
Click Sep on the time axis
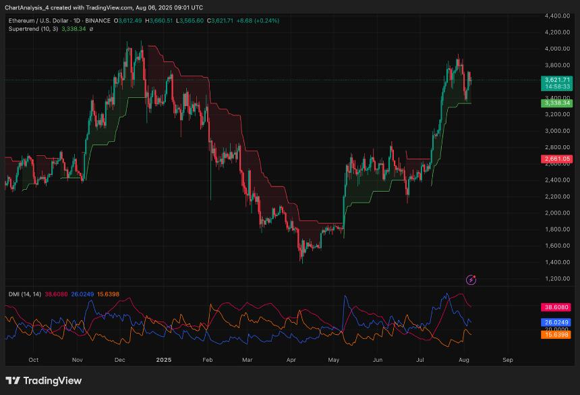click(x=507, y=360)
